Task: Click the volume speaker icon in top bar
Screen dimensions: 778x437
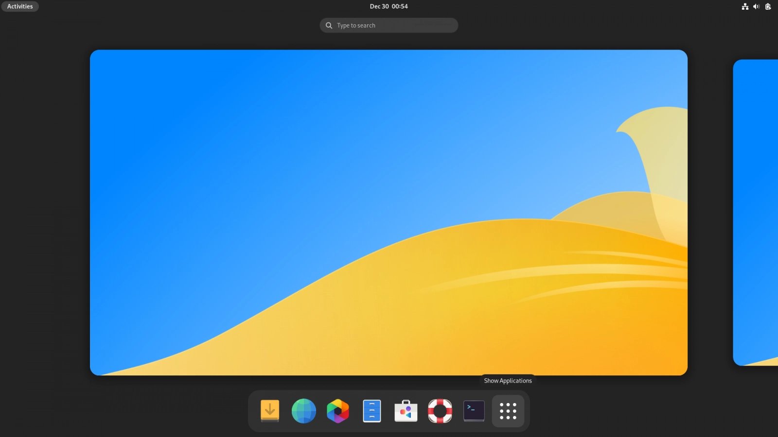Action: coord(756,6)
